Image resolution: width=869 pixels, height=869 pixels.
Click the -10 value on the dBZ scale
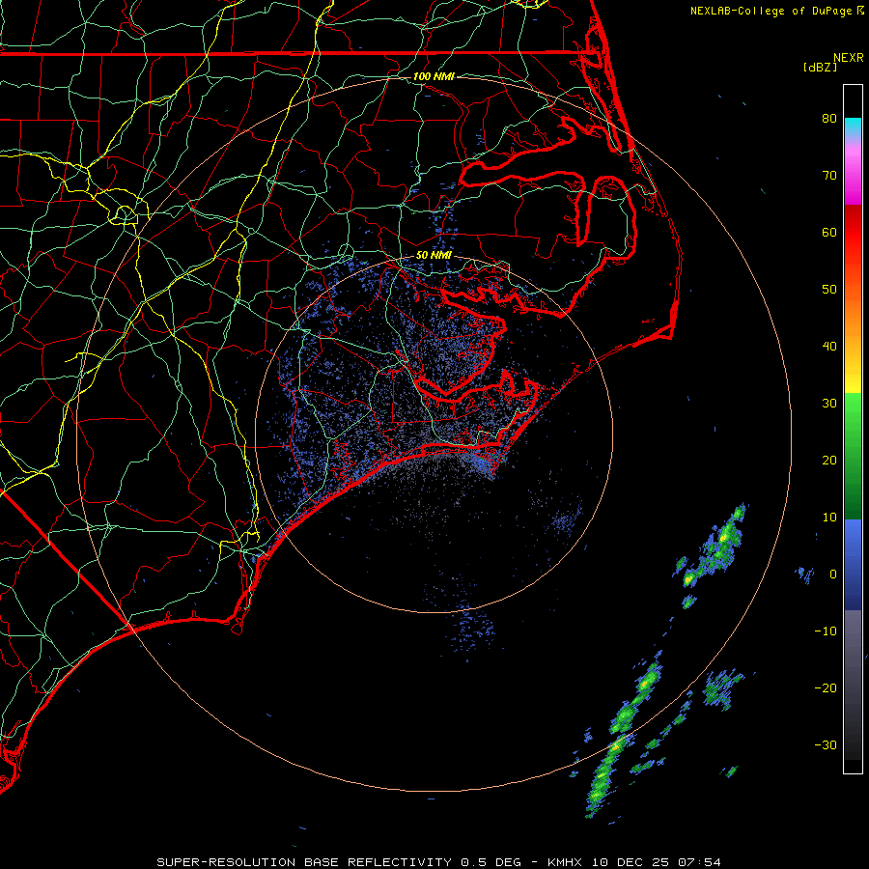pyautogui.click(x=826, y=631)
